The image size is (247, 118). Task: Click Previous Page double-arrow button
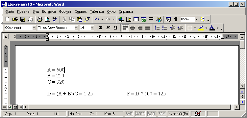point(242,91)
